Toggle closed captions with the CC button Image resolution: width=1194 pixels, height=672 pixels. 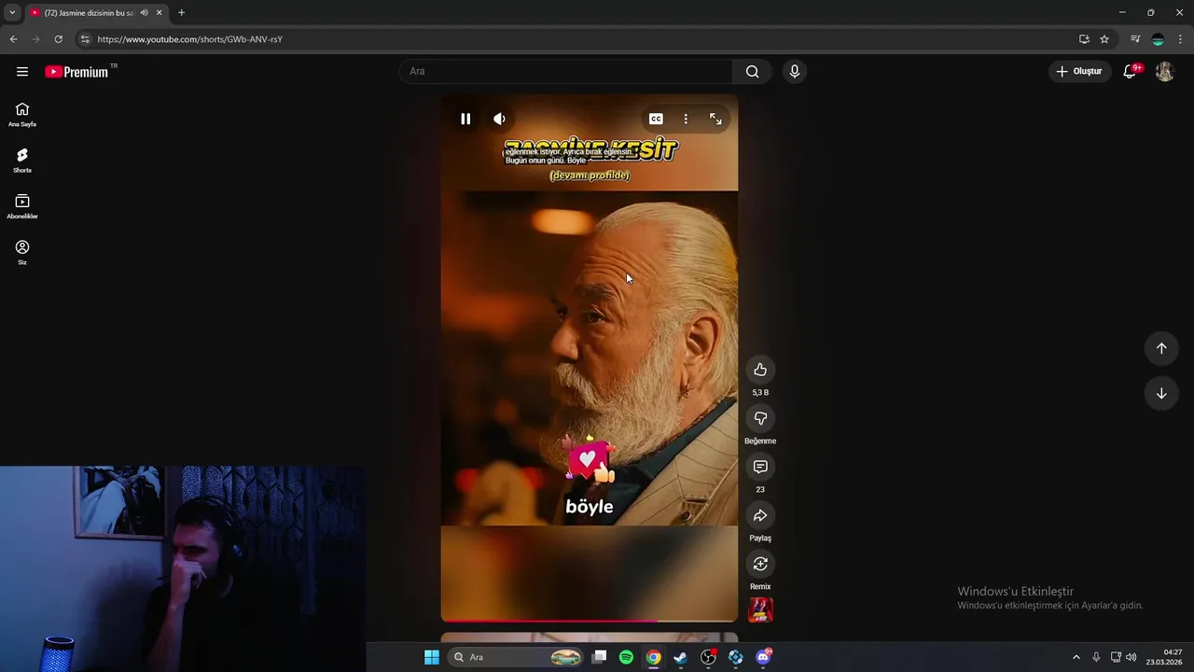(x=656, y=119)
